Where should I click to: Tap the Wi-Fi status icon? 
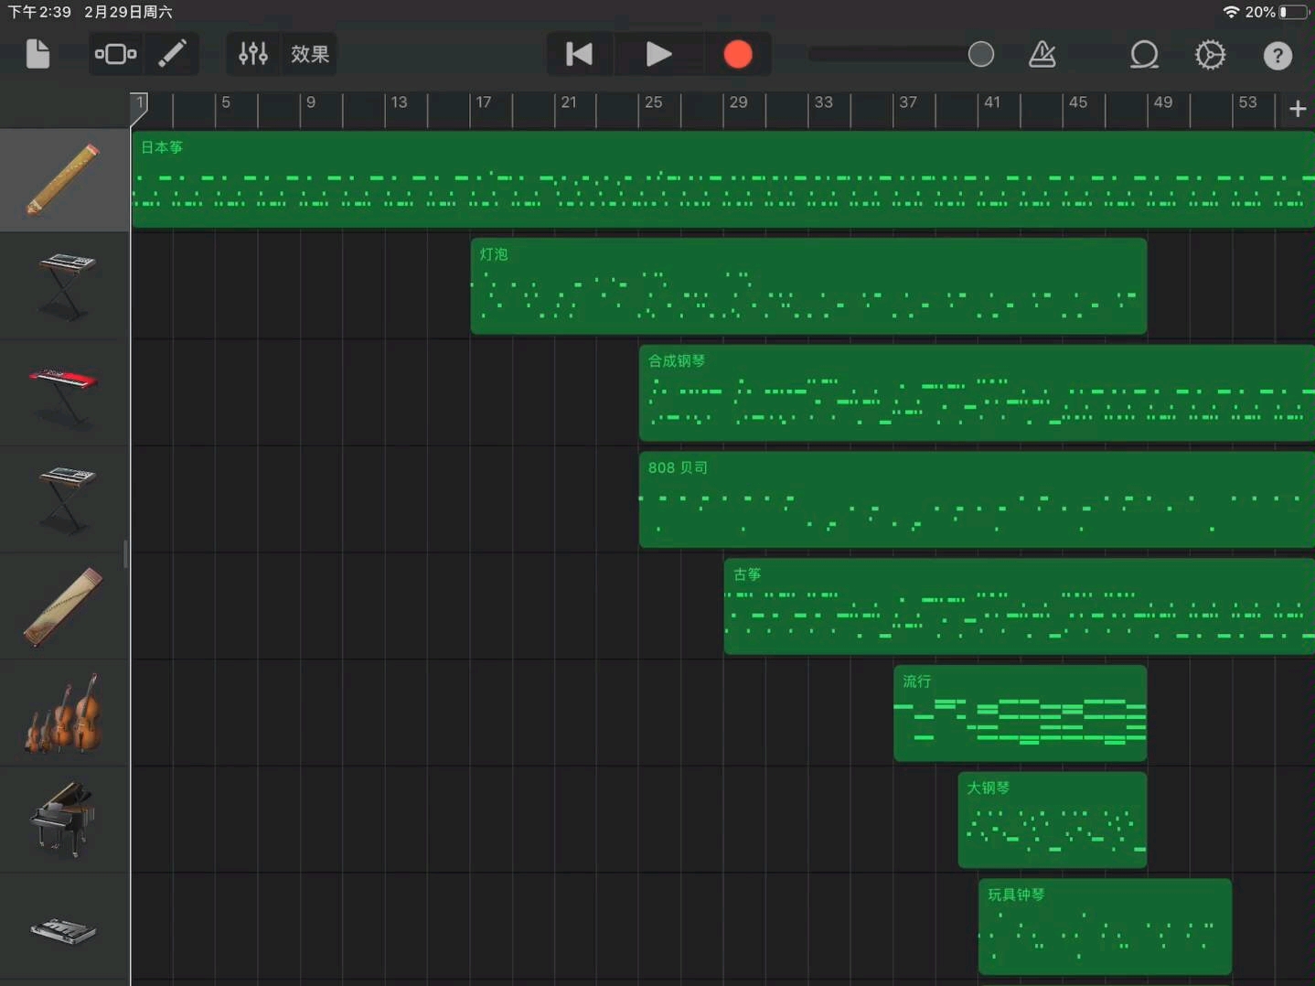1231,12
